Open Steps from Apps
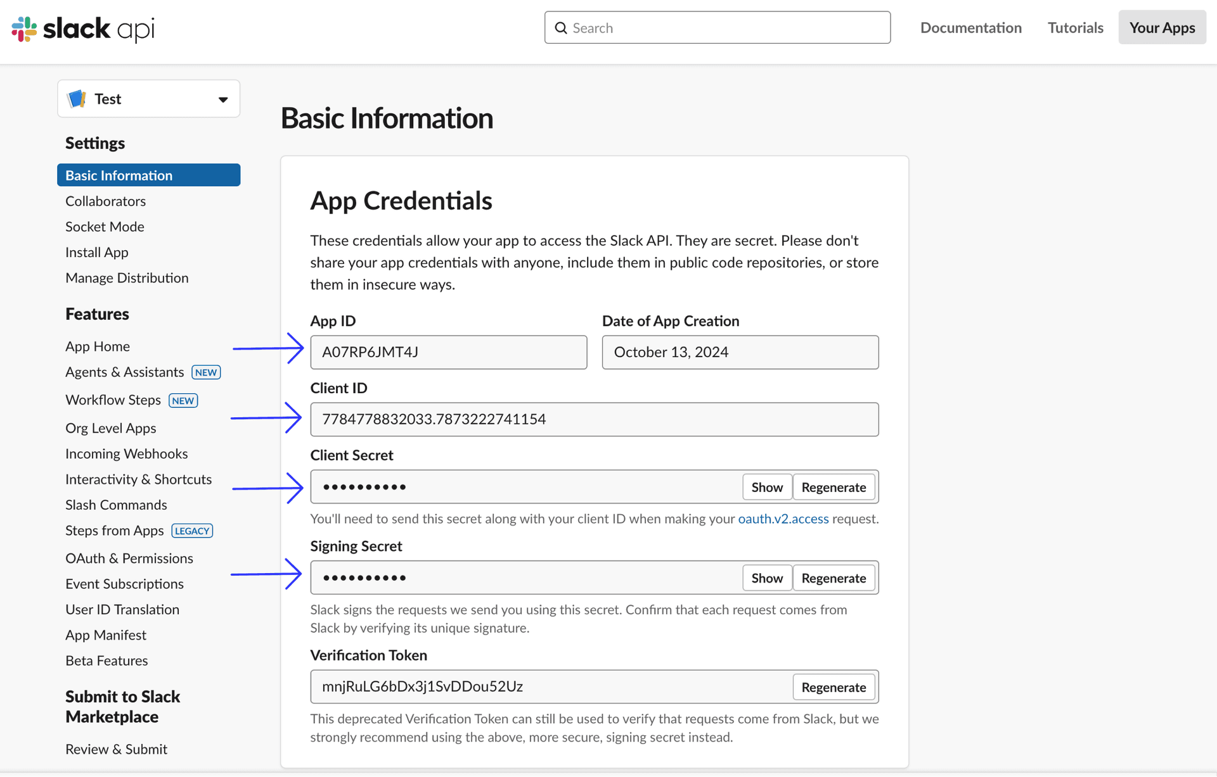This screenshot has width=1217, height=777. (x=115, y=531)
